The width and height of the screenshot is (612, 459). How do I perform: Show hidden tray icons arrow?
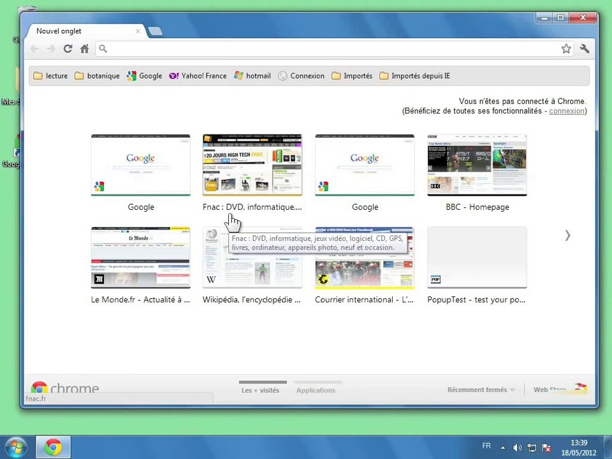[503, 448]
